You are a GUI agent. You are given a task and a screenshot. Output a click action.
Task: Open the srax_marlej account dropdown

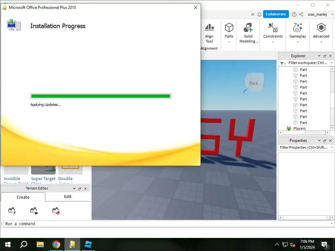(x=332, y=14)
